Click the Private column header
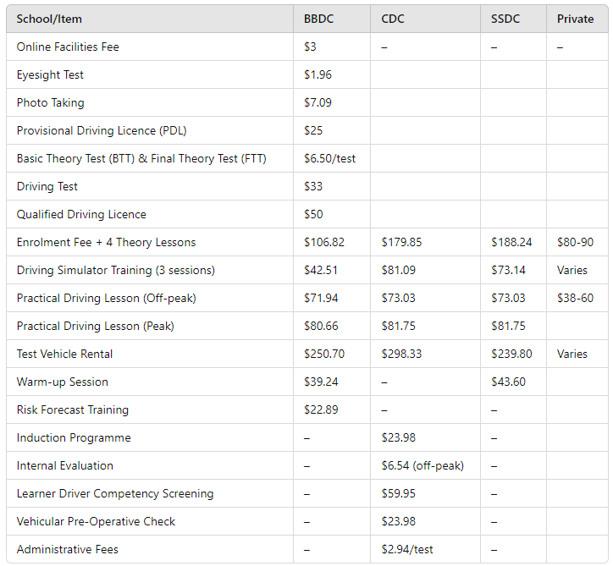The image size is (613, 566). click(x=575, y=19)
